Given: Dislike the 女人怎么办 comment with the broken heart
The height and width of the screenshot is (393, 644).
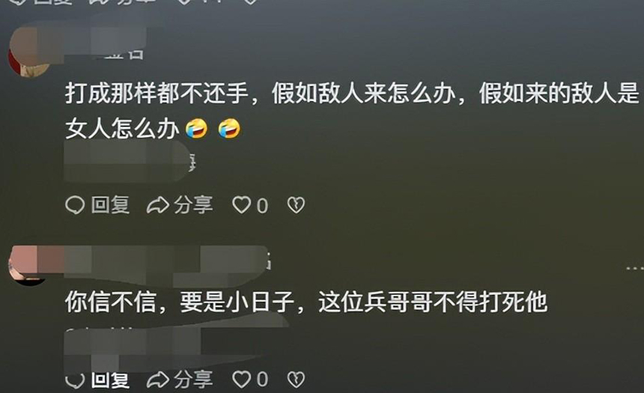Looking at the screenshot, I should click(296, 205).
